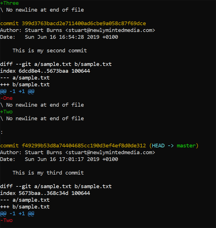Click hunk header above the "-One" line

click(17, 91)
